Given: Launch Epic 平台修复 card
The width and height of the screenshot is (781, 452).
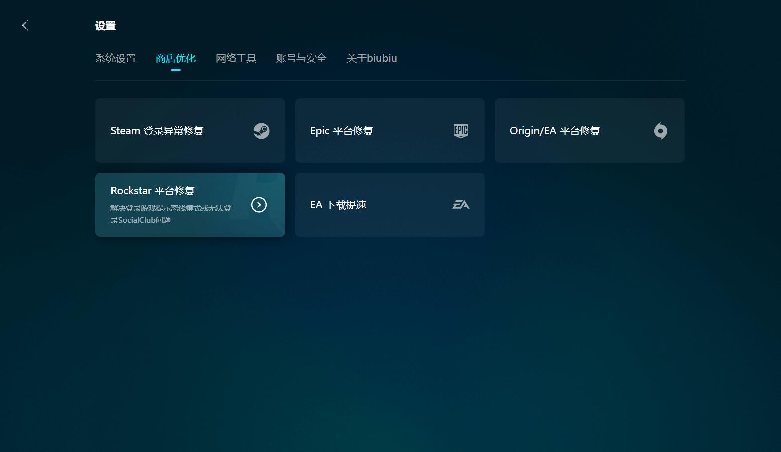Looking at the screenshot, I should tap(390, 131).
